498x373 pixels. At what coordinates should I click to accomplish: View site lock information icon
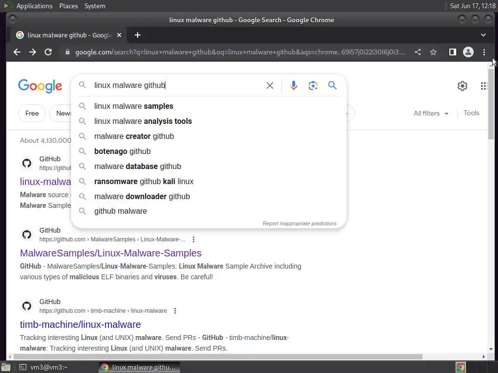coord(67,52)
